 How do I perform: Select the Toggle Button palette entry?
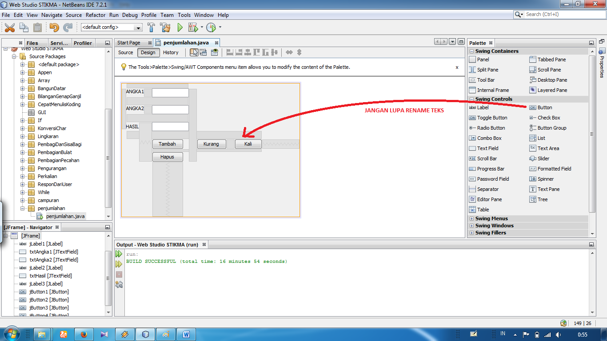coord(491,118)
